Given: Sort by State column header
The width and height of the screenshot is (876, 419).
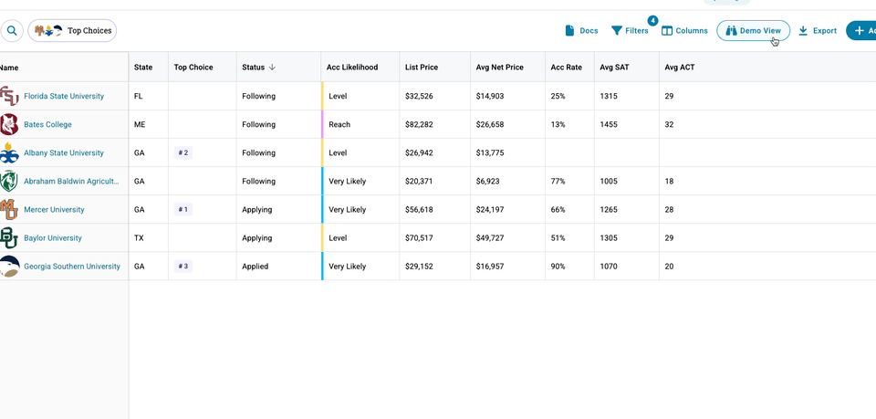Looking at the screenshot, I should click(x=143, y=67).
